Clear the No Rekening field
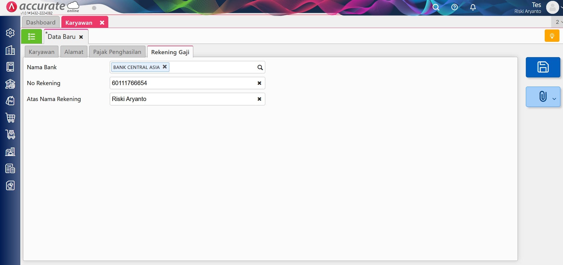 pos(259,83)
